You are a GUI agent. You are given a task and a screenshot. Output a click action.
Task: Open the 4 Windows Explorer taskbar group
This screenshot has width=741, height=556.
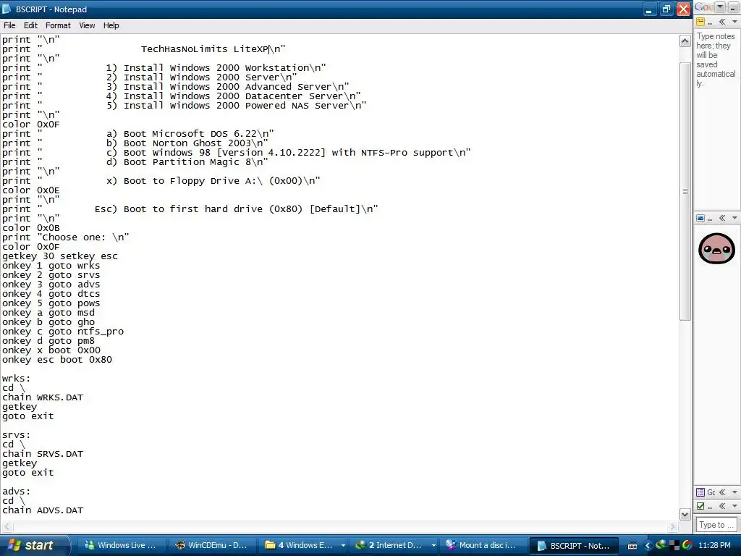coord(305,545)
